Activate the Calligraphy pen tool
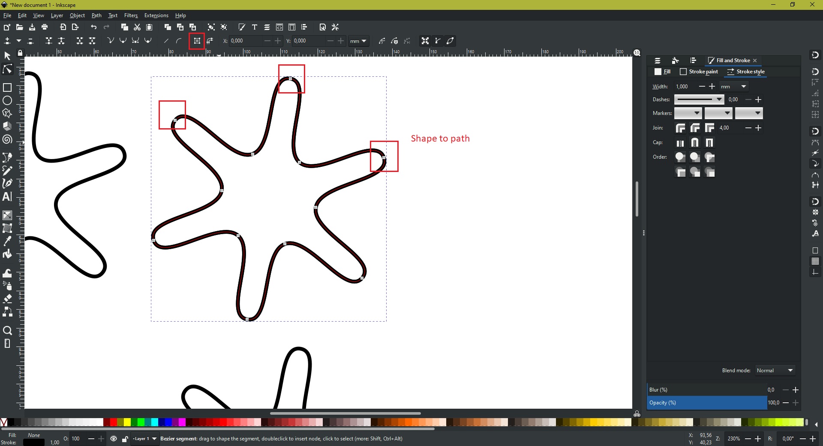This screenshot has height=446, width=823. coord(7,184)
